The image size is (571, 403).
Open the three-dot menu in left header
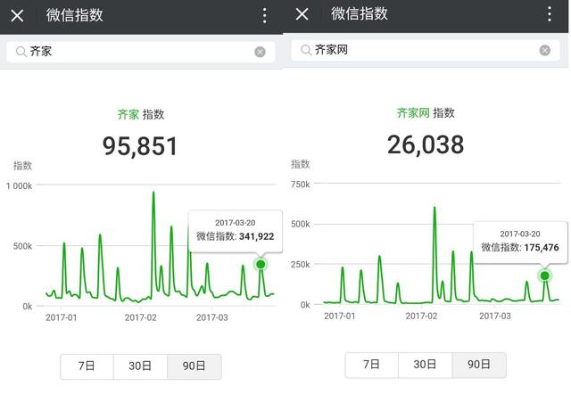[264, 15]
